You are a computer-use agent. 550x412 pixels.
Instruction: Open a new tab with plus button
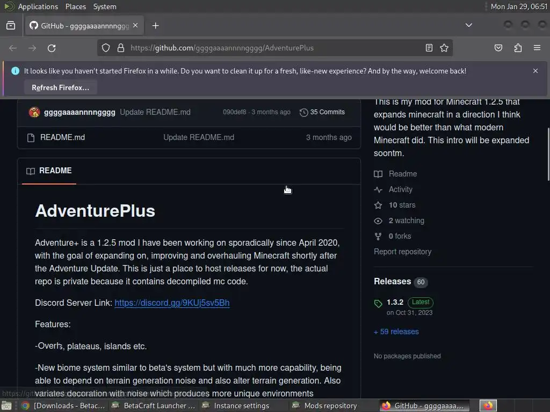pyautogui.click(x=155, y=26)
